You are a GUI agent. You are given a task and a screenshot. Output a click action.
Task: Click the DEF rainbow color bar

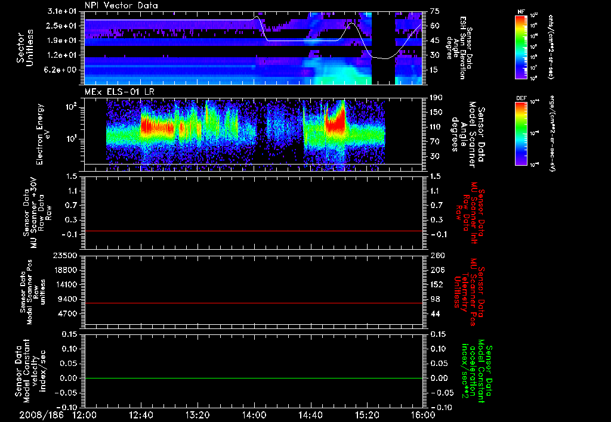pos(521,134)
